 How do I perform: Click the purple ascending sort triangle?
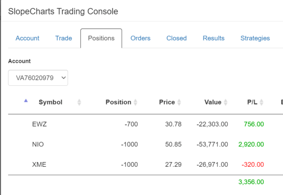pyautogui.click(x=26, y=101)
